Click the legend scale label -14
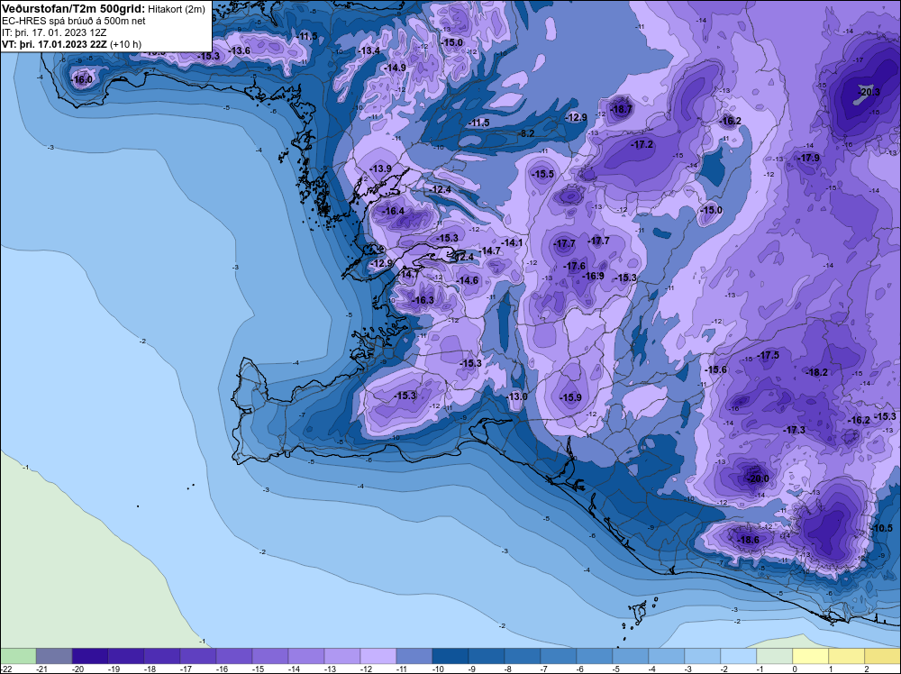 coord(294,669)
